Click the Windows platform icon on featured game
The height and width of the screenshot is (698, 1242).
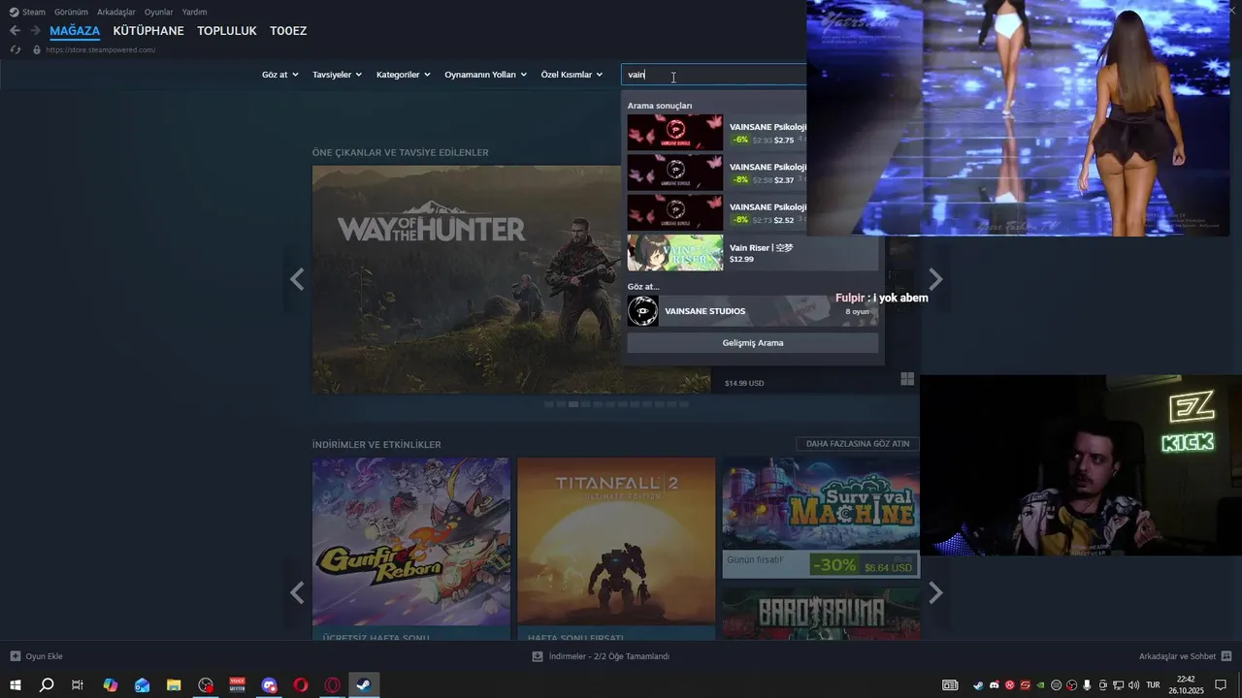[907, 379]
